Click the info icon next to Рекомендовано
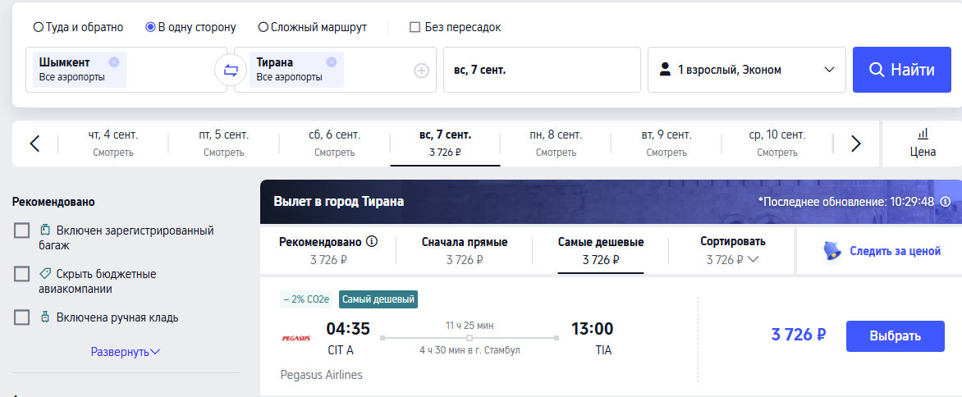Viewport: 962px width, 397px height. pos(371,241)
